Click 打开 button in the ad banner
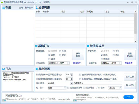The image size is (139, 104). coord(128,97)
